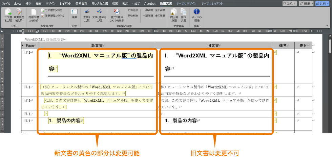Collapse the ribbon with the chevron
Image resolution: width=332 pixels, height=157 pixels.
(x=327, y=25)
